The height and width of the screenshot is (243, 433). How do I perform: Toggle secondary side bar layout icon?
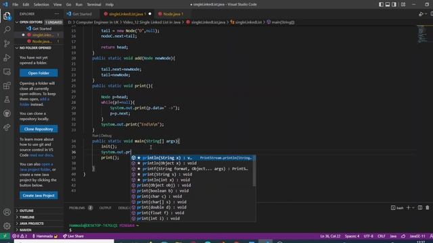tap(394, 5)
